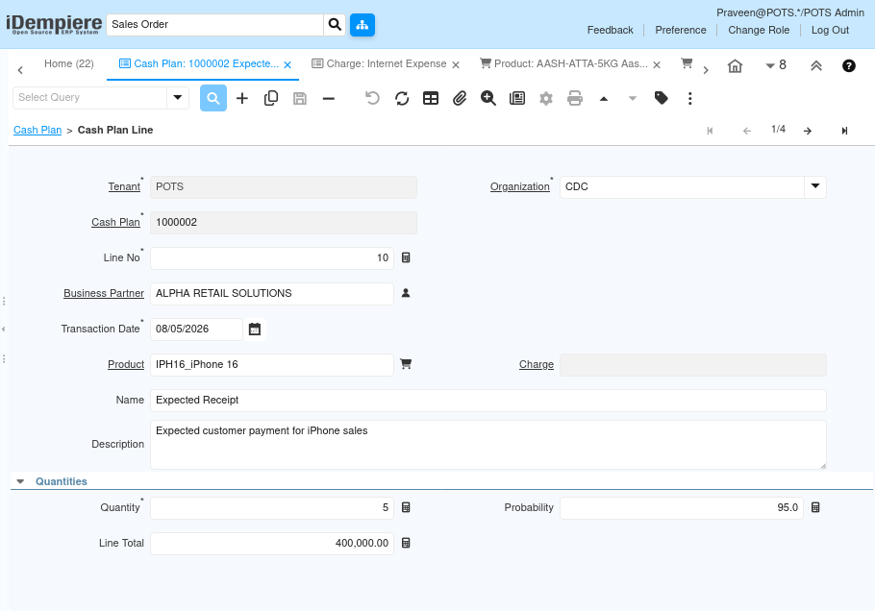Click the help question mark icon
Image resolution: width=875 pixels, height=611 pixels.
[849, 65]
